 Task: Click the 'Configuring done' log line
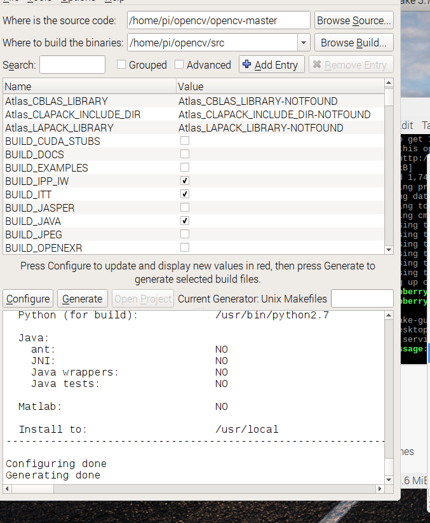[56, 464]
